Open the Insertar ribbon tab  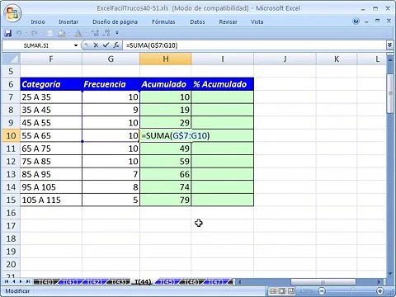pos(68,21)
